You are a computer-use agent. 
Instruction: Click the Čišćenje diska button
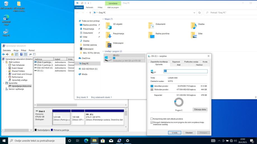tap(200, 109)
